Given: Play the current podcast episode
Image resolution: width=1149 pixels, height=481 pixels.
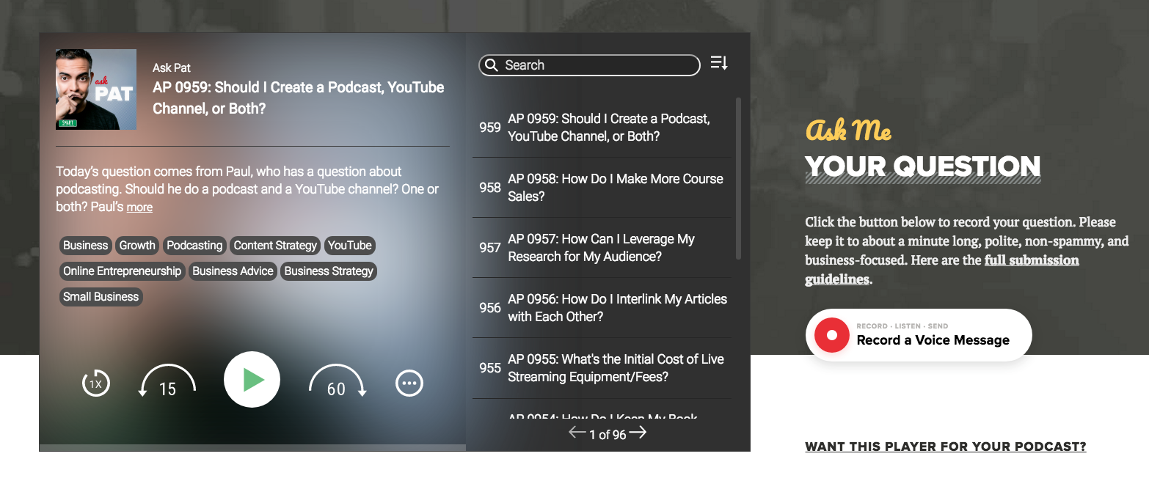Looking at the screenshot, I should (x=252, y=380).
